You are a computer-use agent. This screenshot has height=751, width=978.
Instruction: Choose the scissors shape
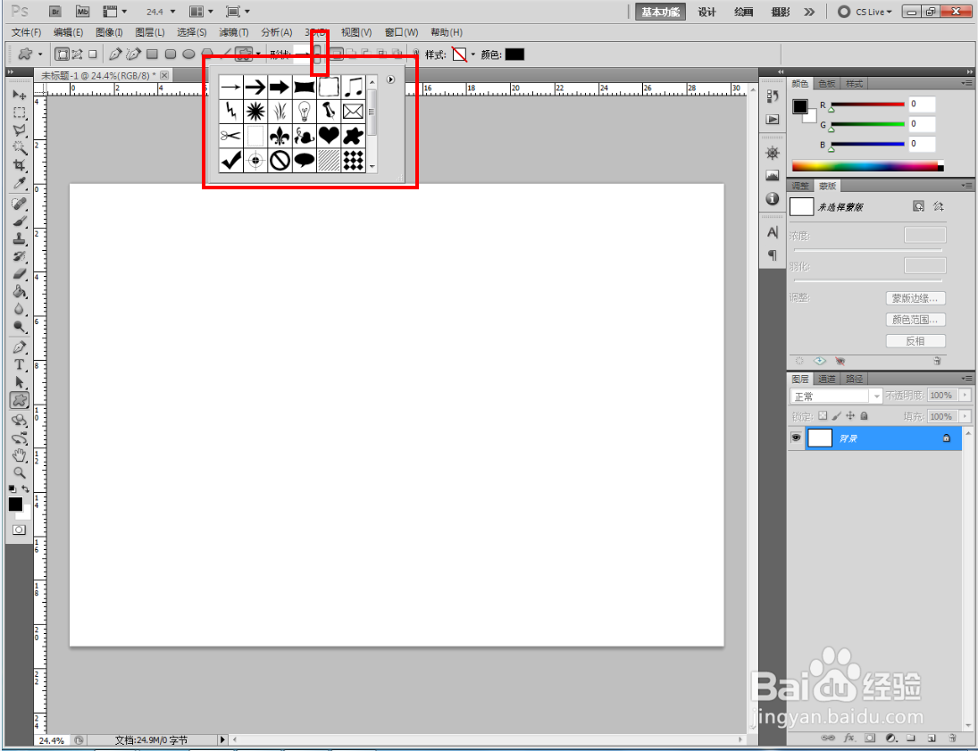pos(230,136)
